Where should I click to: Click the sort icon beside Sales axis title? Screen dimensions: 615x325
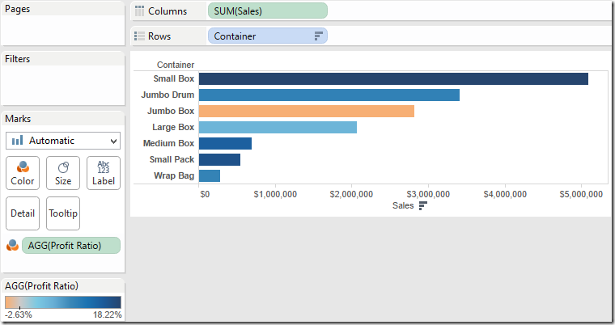click(x=422, y=206)
